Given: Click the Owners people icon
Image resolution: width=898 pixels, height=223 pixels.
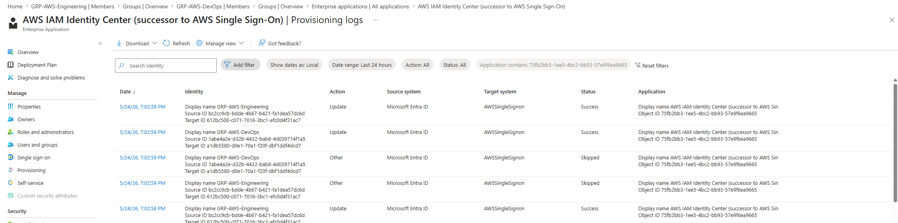Looking at the screenshot, I should (11, 119).
